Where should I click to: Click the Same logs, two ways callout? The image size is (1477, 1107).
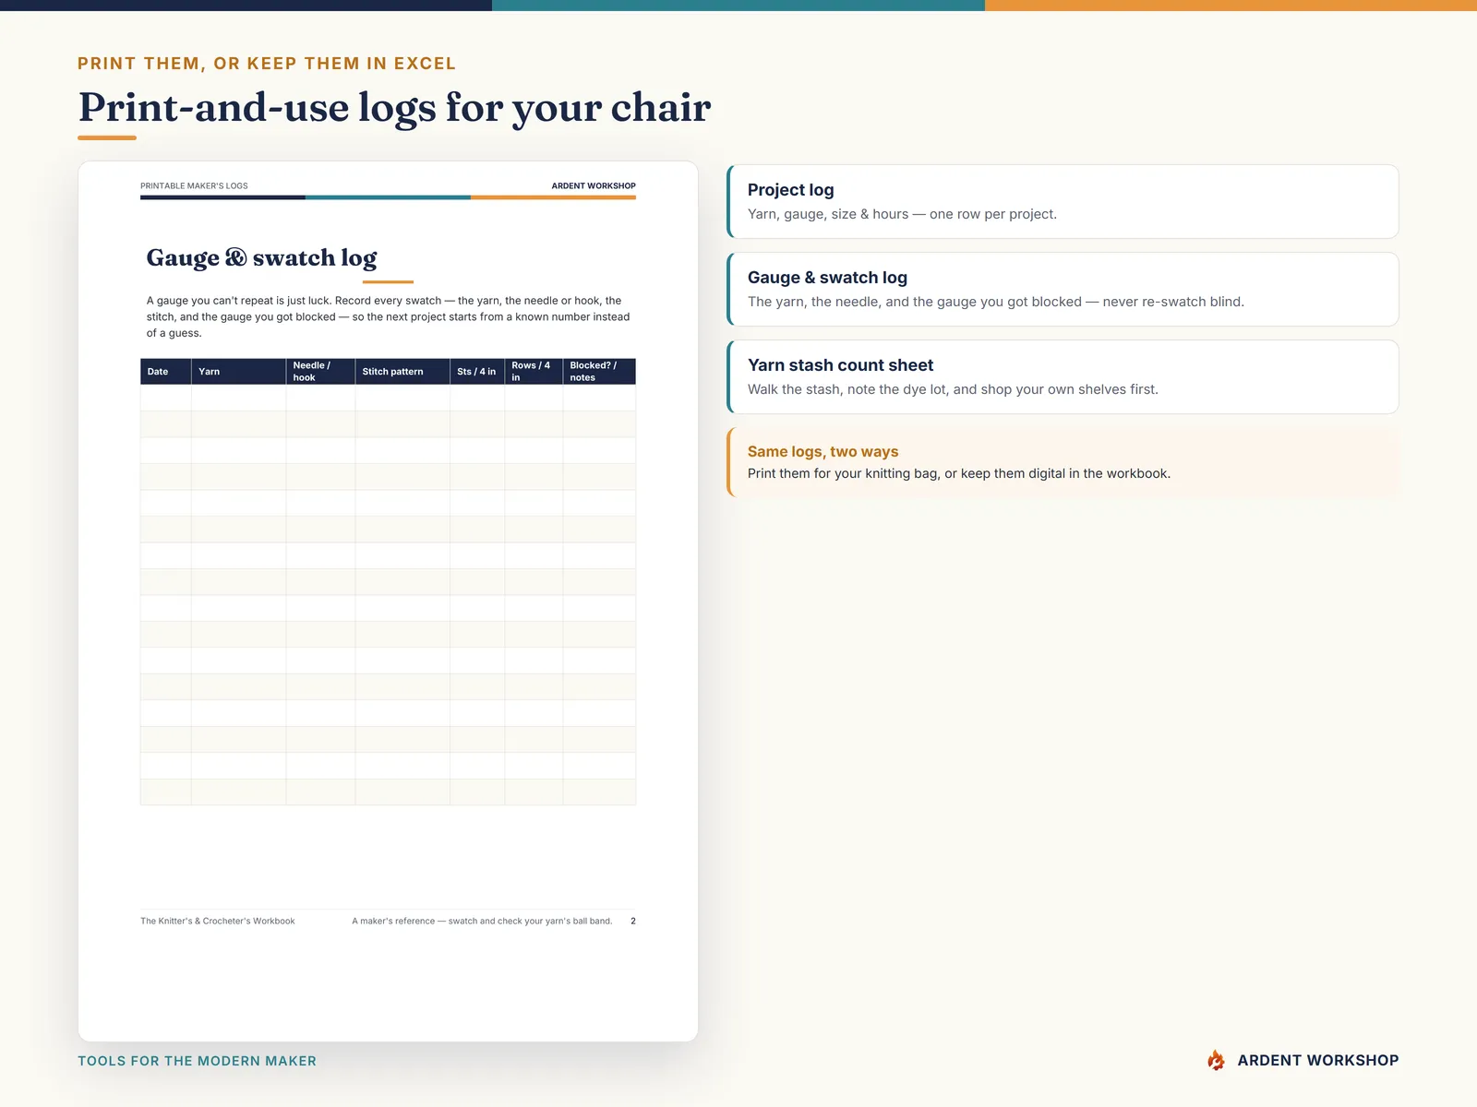(x=1063, y=462)
